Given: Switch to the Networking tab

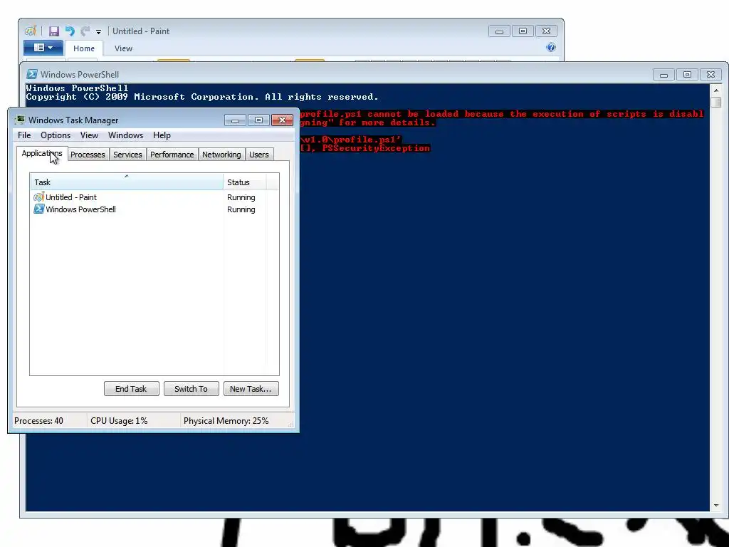Looking at the screenshot, I should [221, 155].
